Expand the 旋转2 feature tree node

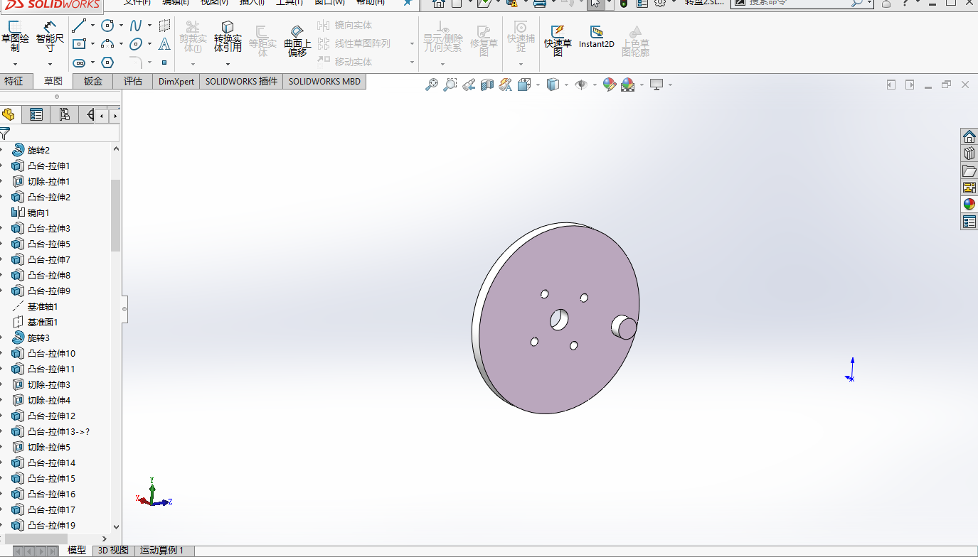(x=2, y=151)
